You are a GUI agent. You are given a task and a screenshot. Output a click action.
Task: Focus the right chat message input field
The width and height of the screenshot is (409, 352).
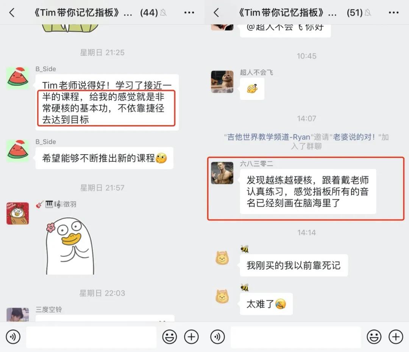click(x=296, y=337)
